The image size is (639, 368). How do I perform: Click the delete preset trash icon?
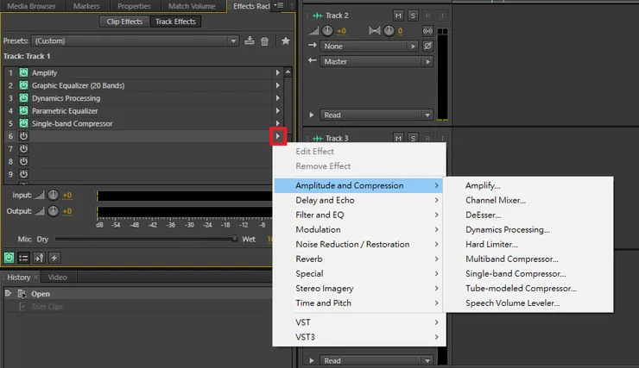264,41
